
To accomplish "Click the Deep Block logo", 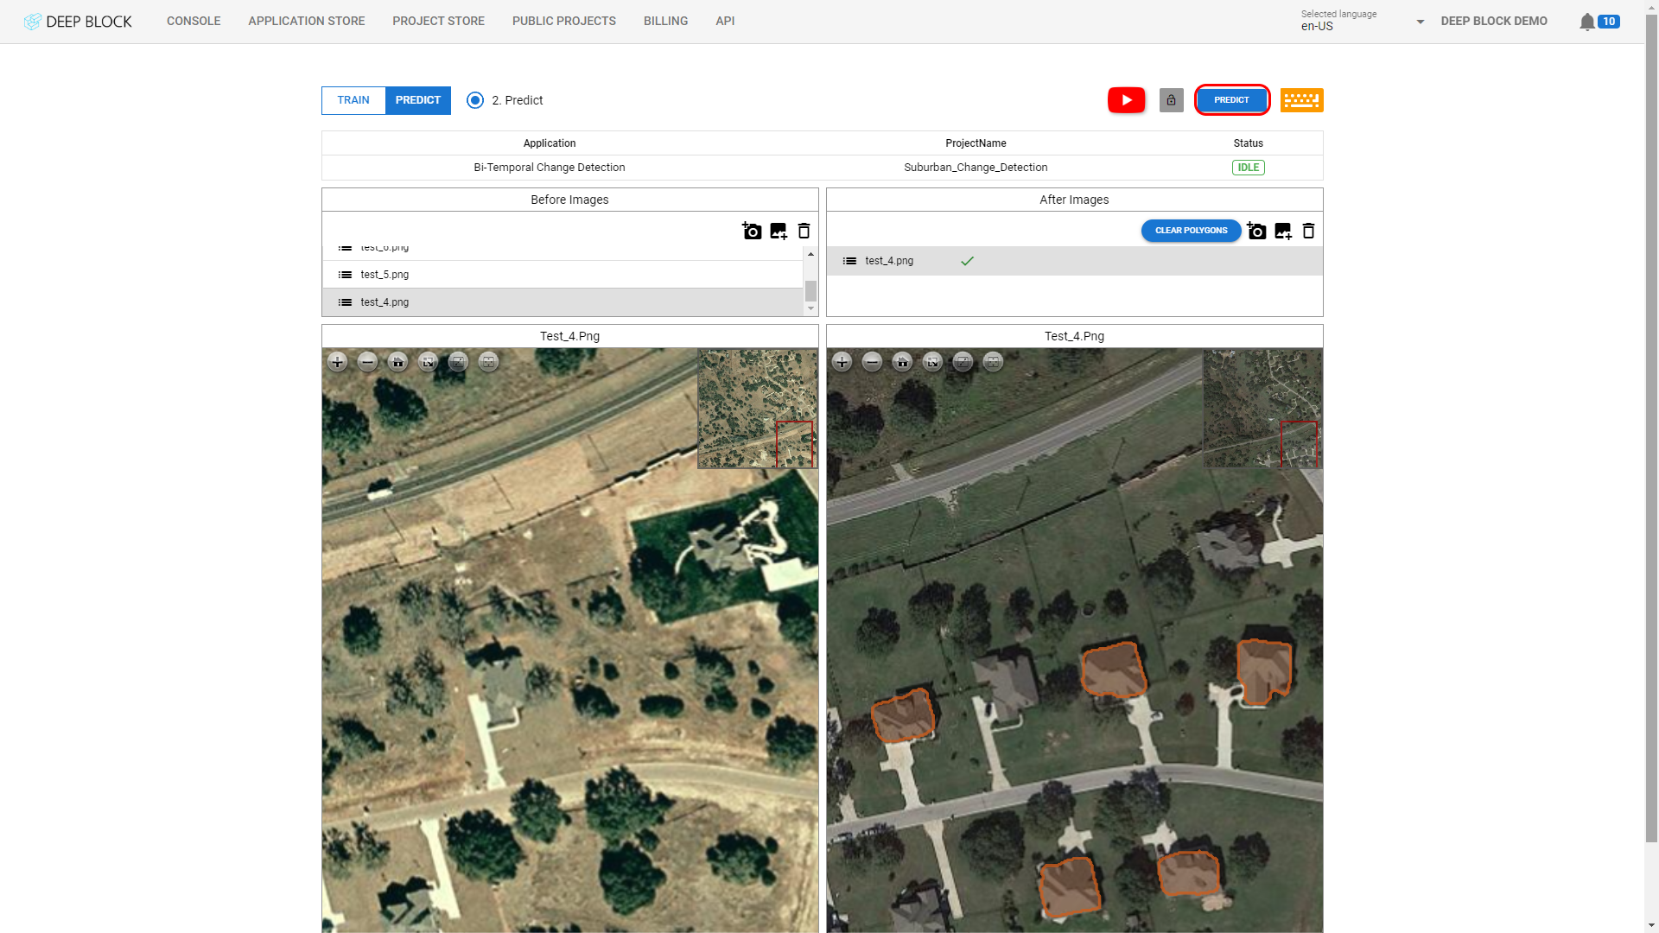I will click(x=78, y=21).
